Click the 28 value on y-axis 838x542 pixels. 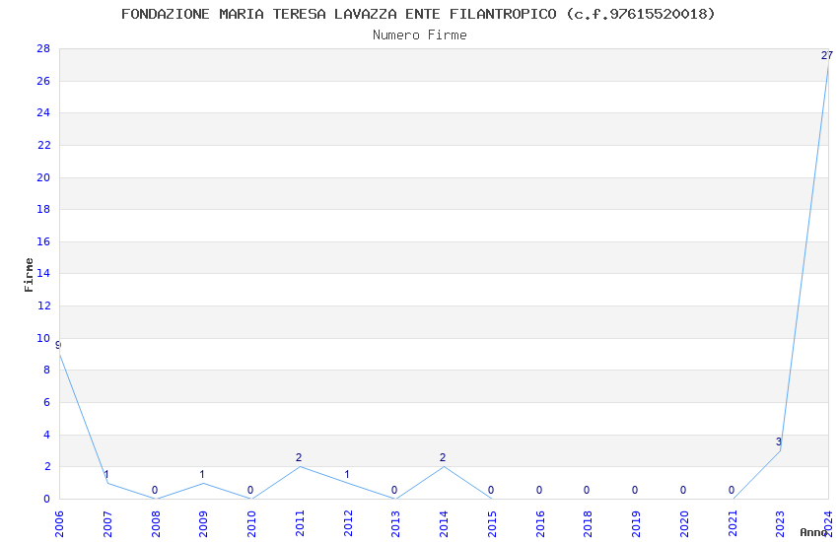point(43,49)
